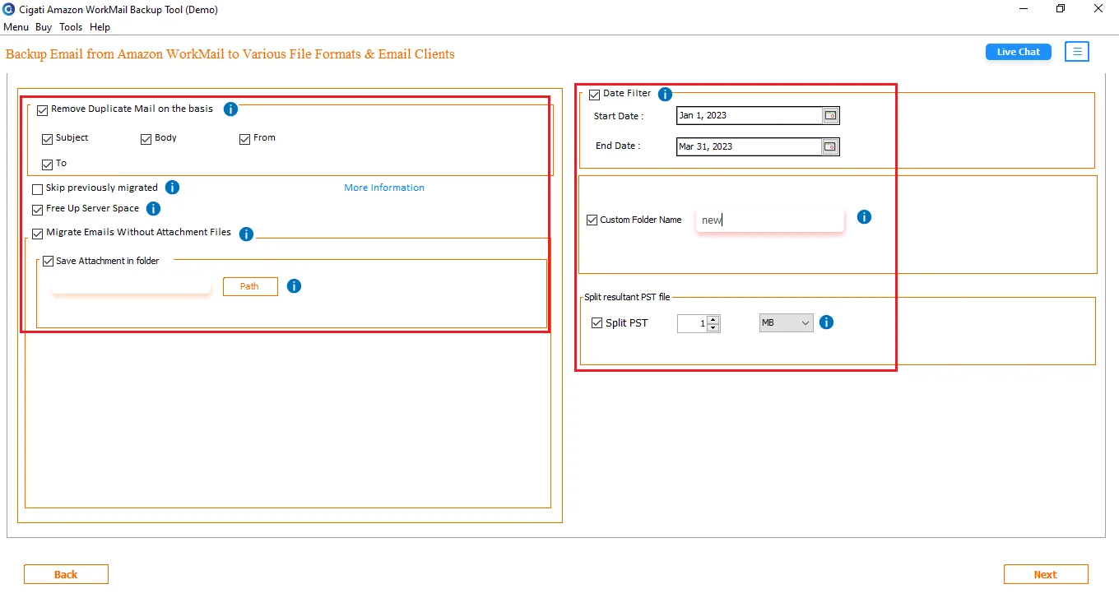Screen dimensions: 1119x598
Task: Toggle Custom Folder Name checkbox
Action: click(592, 220)
